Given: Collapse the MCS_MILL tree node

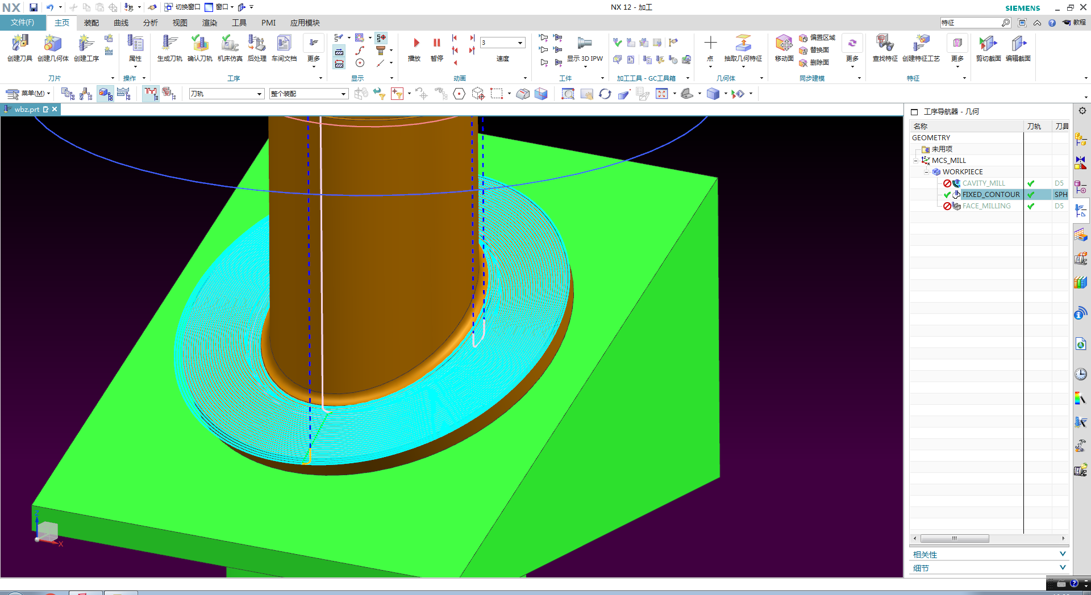Looking at the screenshot, I should point(915,161).
